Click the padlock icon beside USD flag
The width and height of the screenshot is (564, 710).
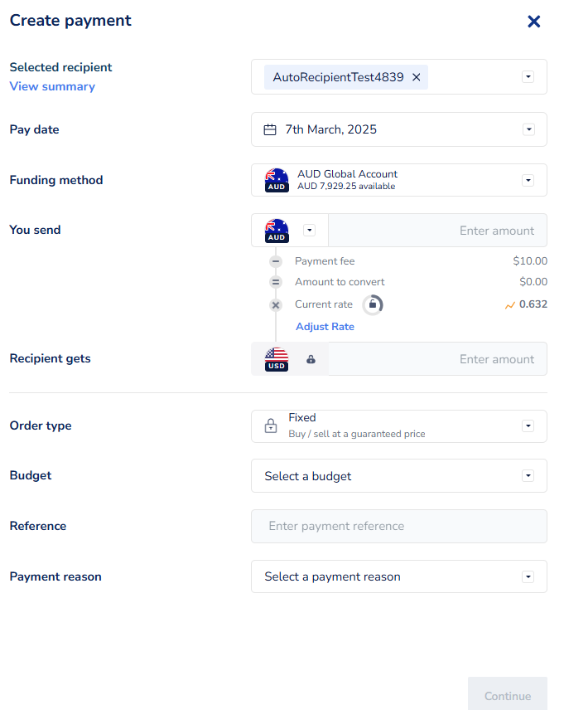pos(311,359)
